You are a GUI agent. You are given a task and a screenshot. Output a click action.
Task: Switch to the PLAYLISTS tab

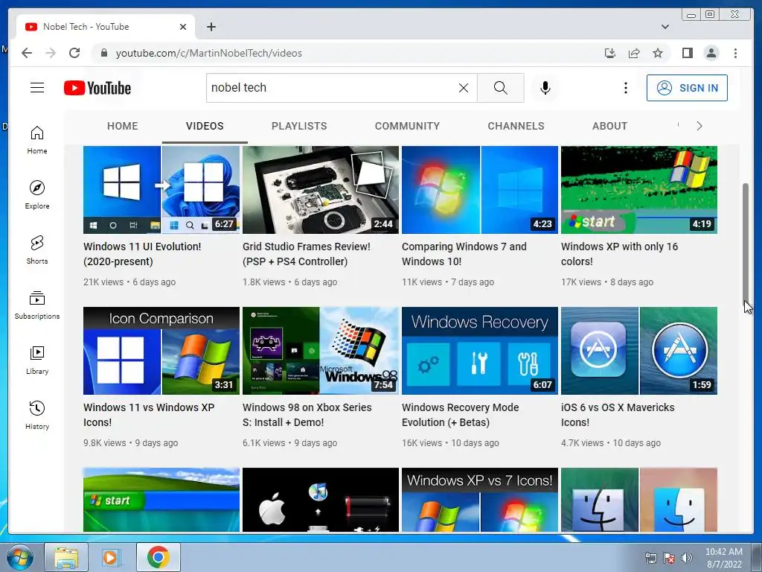299,126
